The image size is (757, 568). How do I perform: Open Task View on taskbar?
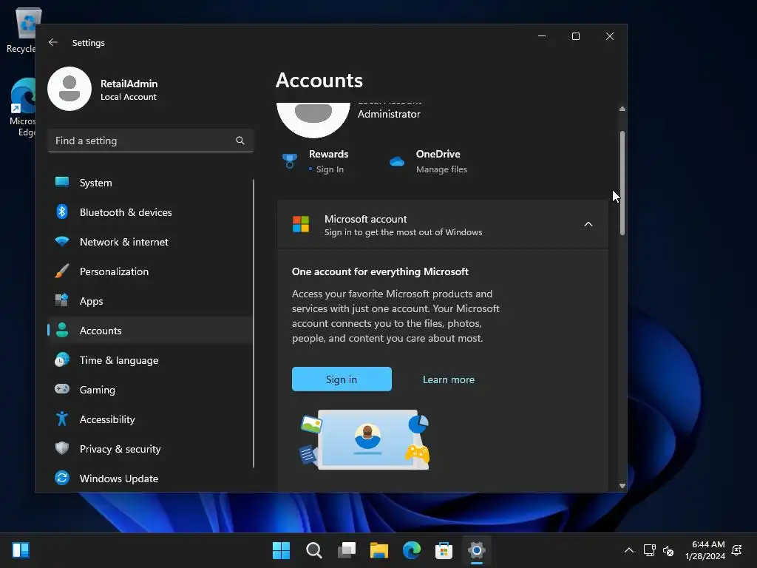[x=347, y=550]
